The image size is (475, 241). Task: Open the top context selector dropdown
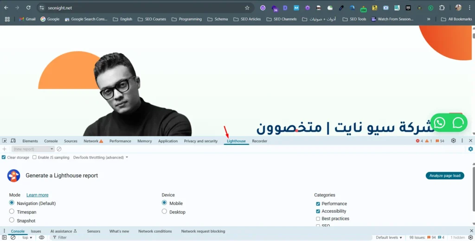[27, 237]
